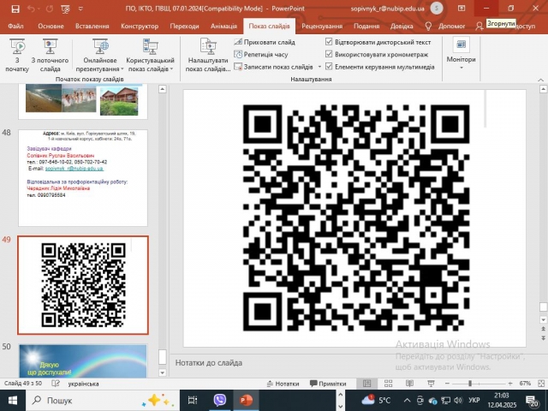Image resolution: width=548 pixels, height=411 pixels.
Task: Click the 67% zoom level
Action: click(525, 384)
